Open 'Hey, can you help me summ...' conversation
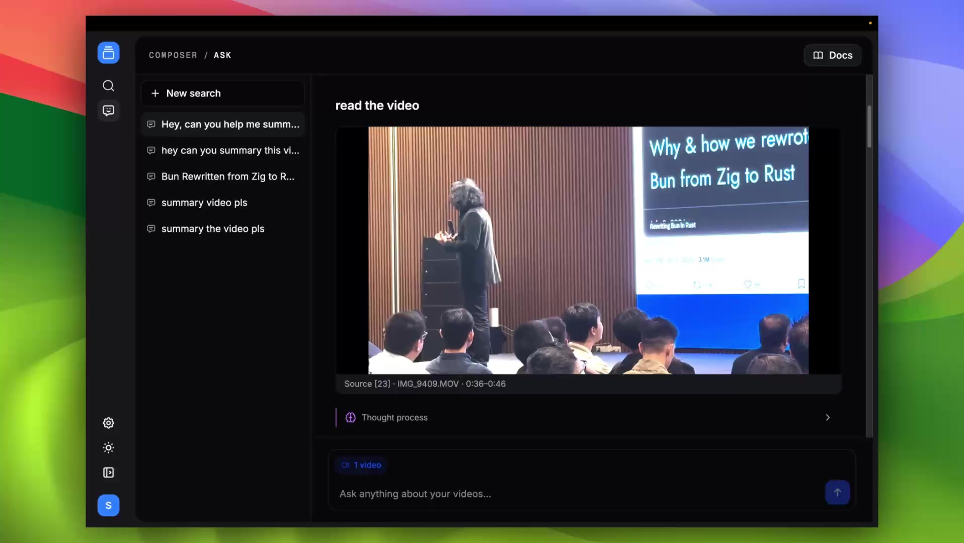 click(223, 124)
